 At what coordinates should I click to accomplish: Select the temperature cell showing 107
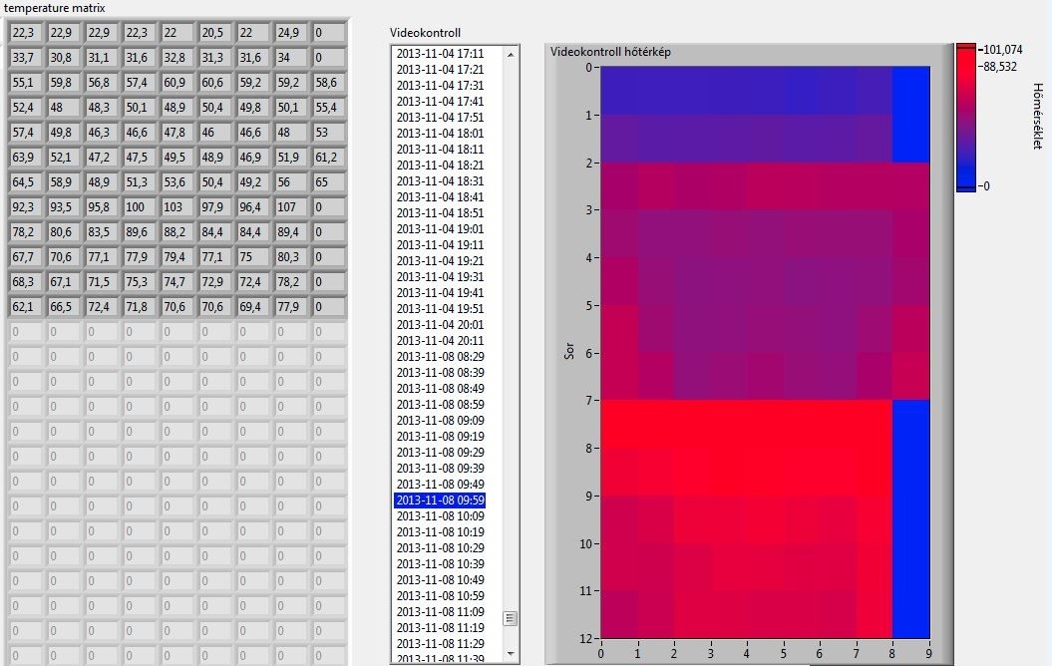[291, 207]
